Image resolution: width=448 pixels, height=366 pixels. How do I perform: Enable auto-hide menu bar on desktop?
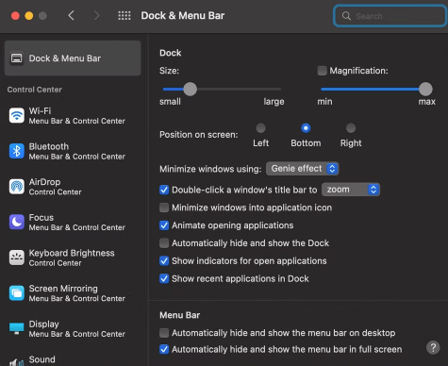click(x=164, y=333)
